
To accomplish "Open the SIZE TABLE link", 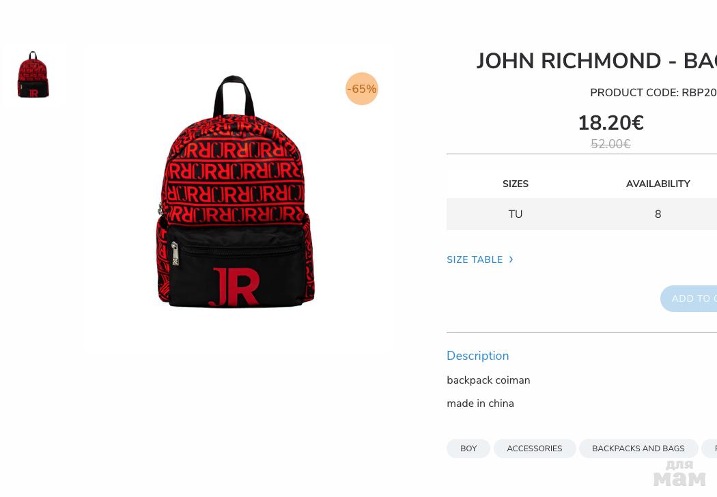I will click(x=475, y=259).
